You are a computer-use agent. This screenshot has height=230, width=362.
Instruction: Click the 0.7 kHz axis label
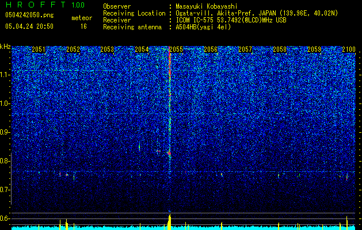point(5,190)
